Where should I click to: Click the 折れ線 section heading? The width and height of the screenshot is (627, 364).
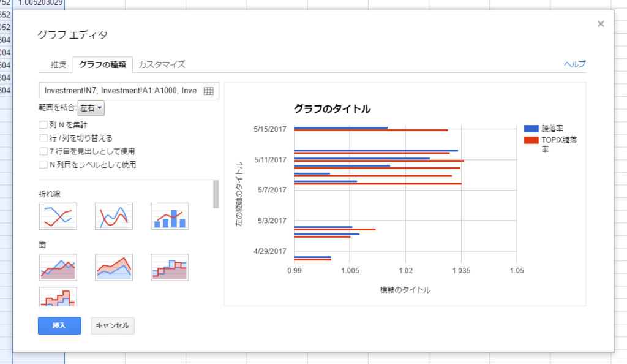(50, 194)
